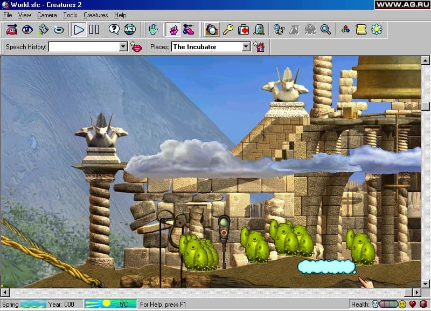
Task: Click the blue flower icon
Action: pos(377,30)
